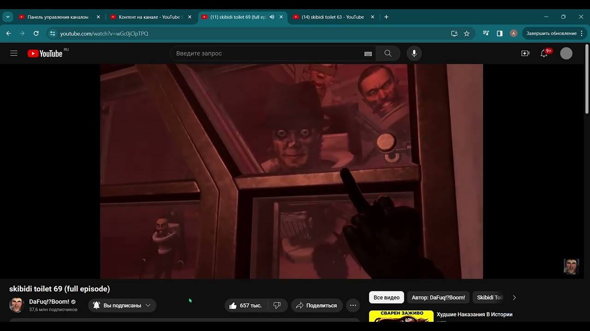The height and width of the screenshot is (331, 590).
Task: Close the skibidi toilet 69 tab
Action: tap(281, 17)
